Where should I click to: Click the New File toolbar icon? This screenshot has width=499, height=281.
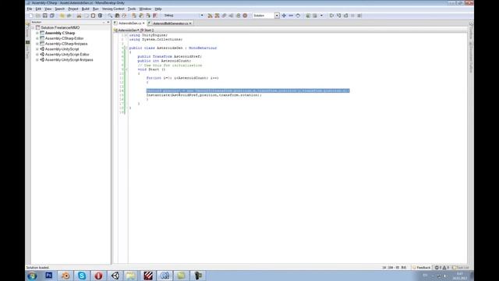point(31,16)
